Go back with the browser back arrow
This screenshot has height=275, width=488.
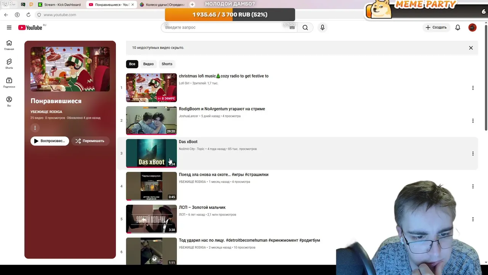click(6, 15)
